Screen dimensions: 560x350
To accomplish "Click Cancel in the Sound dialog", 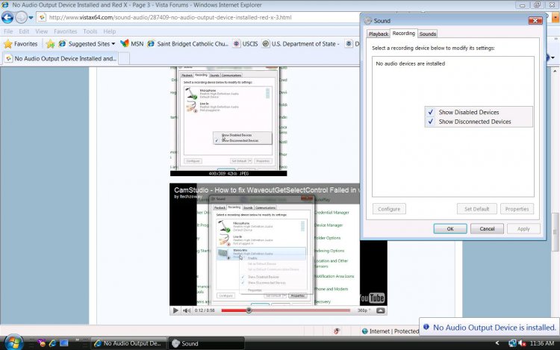I will (487, 228).
